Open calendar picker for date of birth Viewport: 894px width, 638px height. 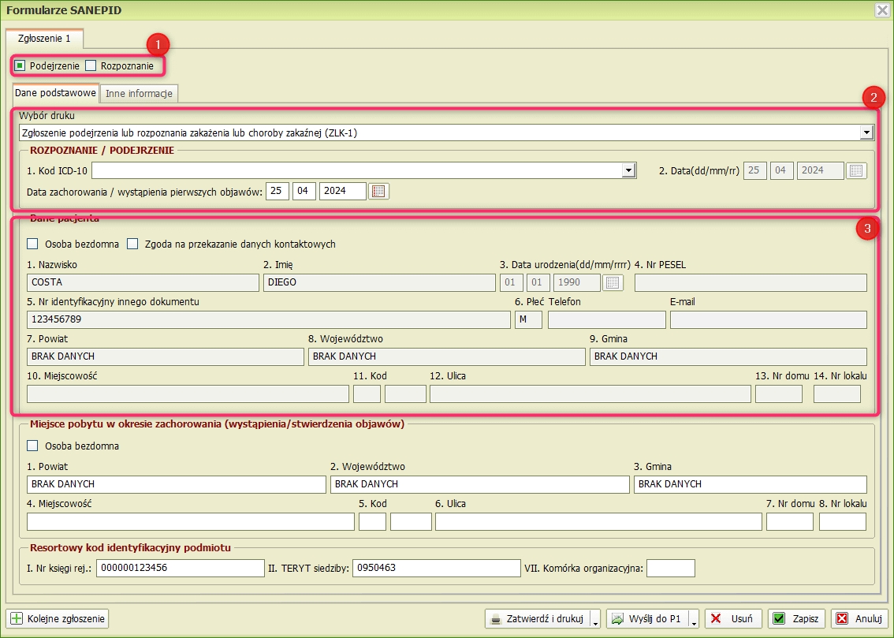(x=613, y=282)
